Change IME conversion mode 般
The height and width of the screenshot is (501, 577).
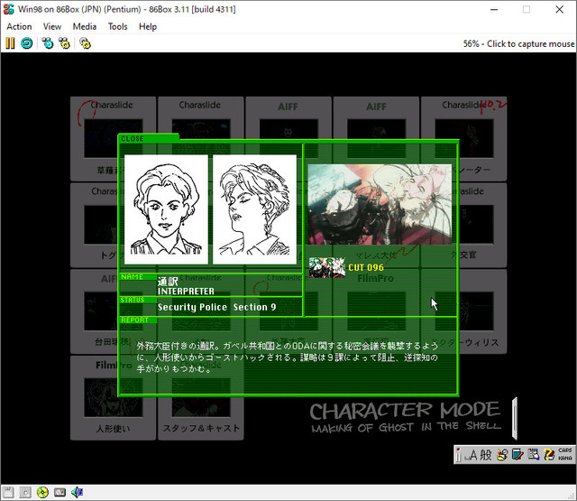485,455
